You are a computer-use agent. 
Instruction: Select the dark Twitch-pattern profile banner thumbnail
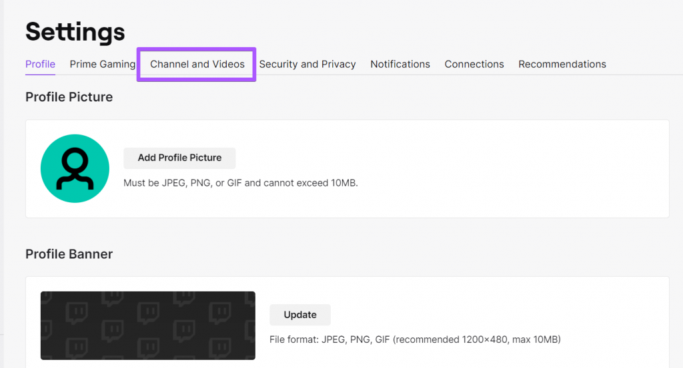point(147,325)
